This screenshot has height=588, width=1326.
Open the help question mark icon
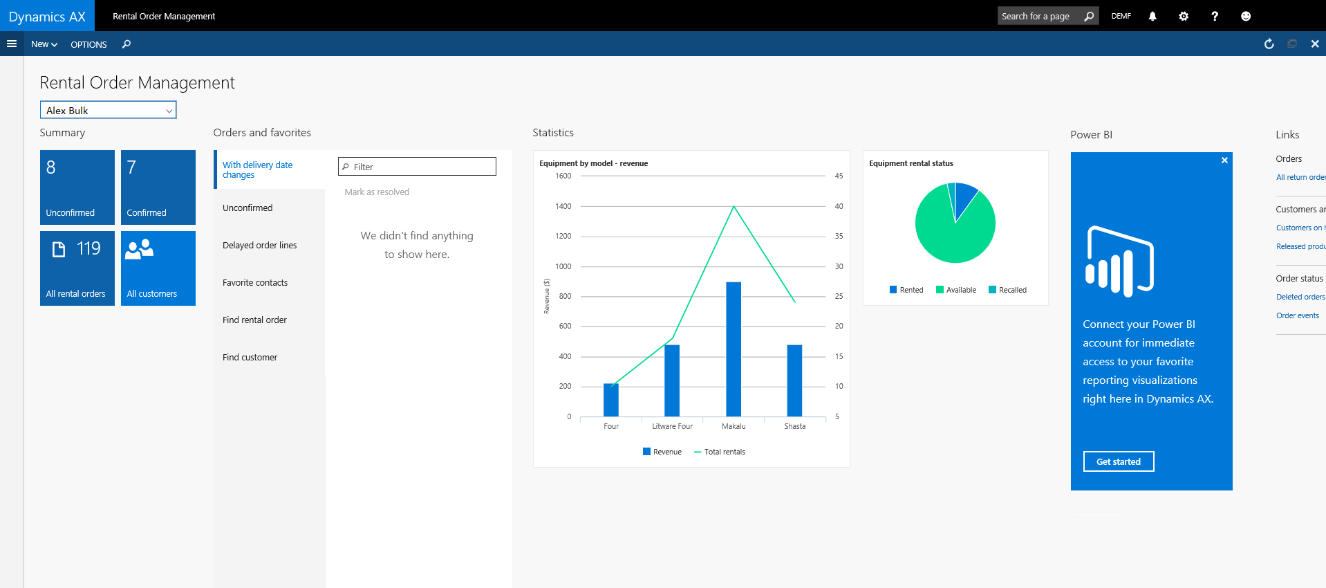pyautogui.click(x=1215, y=16)
